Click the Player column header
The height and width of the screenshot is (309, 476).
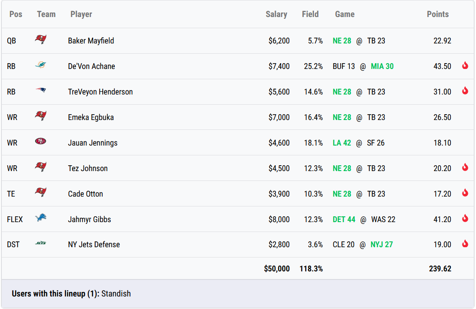click(x=81, y=14)
